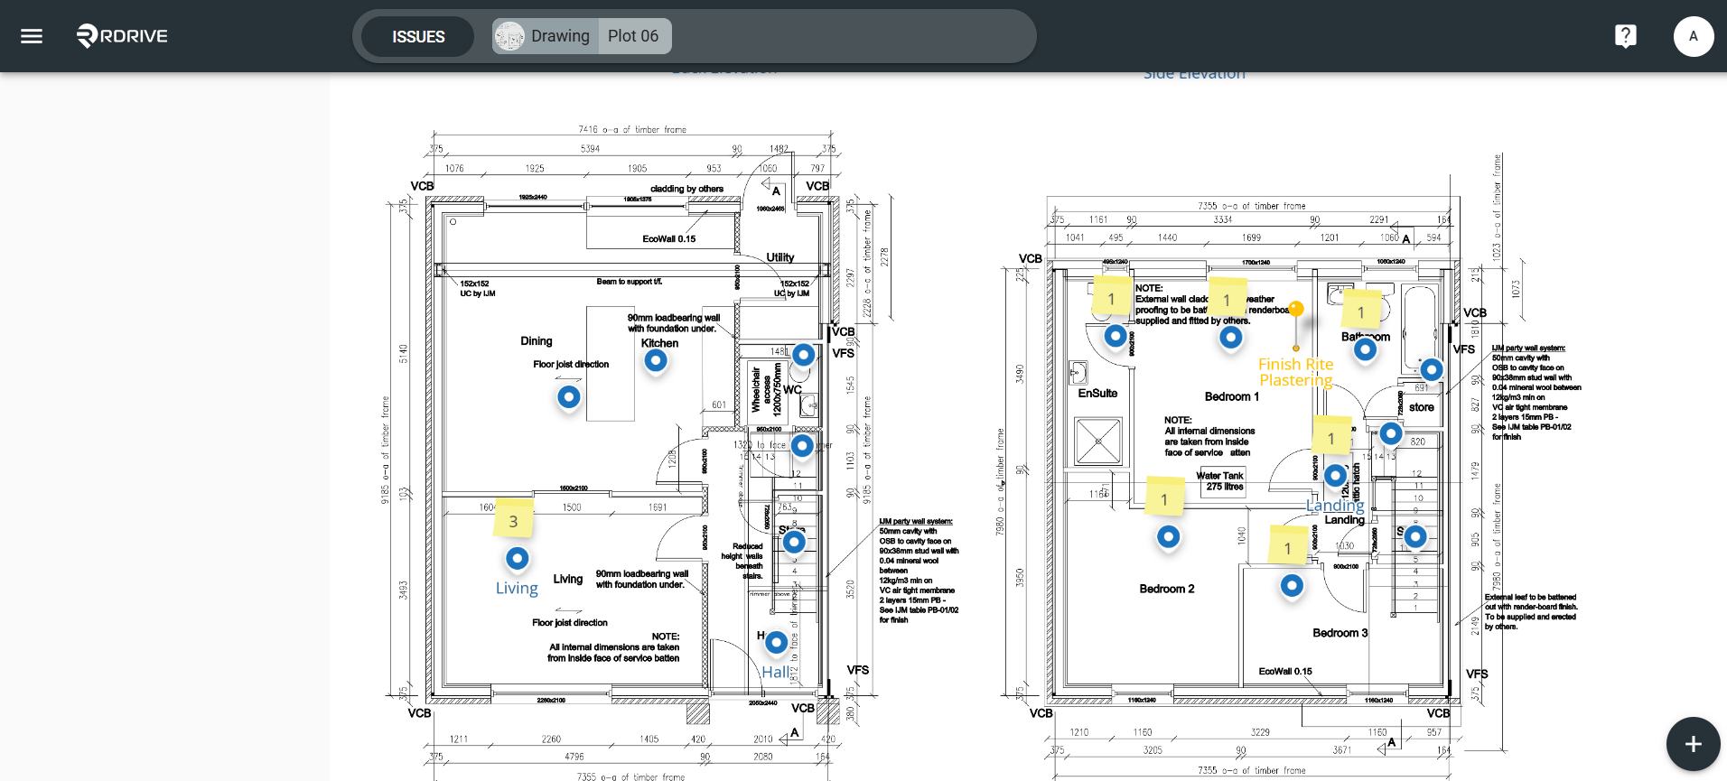Select the blue pin on the ground-floor stair treads
This screenshot has height=781, width=1727.
[794, 542]
